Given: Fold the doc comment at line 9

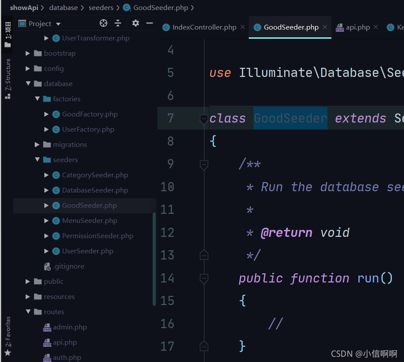Looking at the screenshot, I should tap(204, 165).
